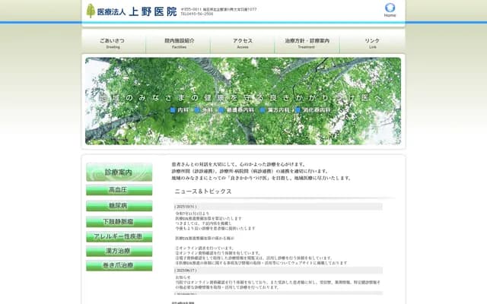Click the 診療案内 sidebar header button
The width and height of the screenshot is (487, 304).
[119, 173]
